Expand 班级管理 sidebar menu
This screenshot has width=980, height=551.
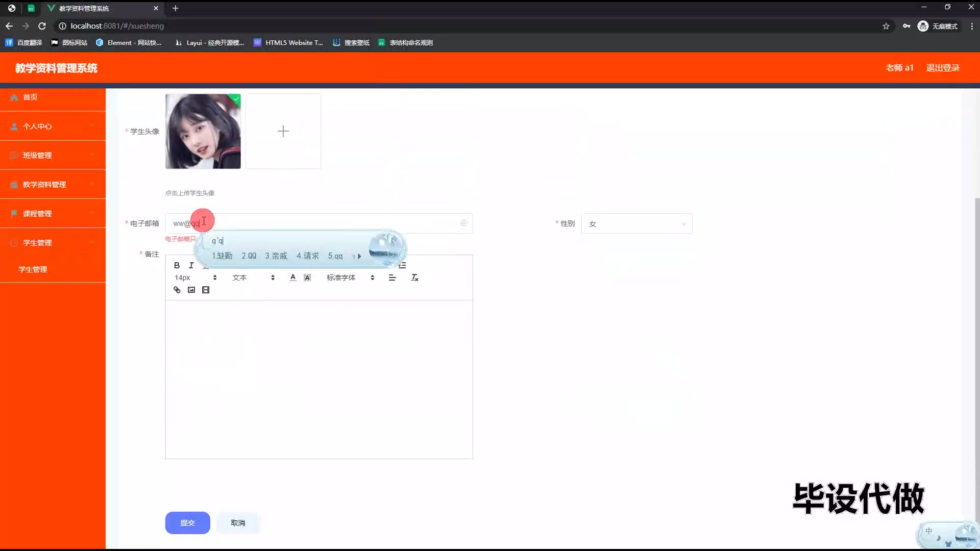[x=53, y=155]
